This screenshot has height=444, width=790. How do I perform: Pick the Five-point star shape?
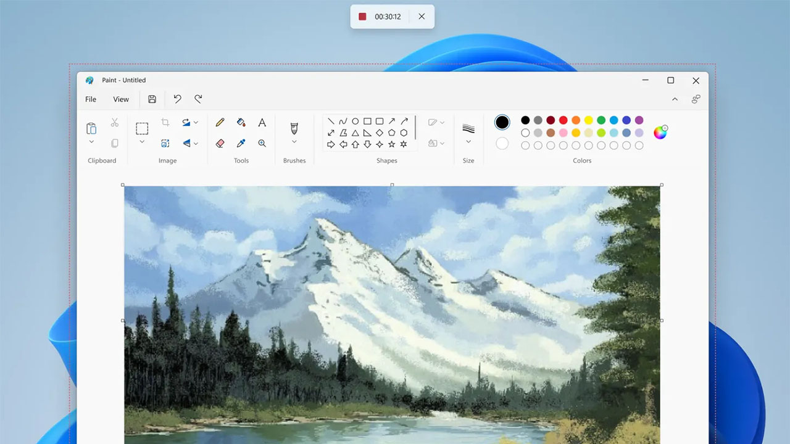(x=391, y=144)
